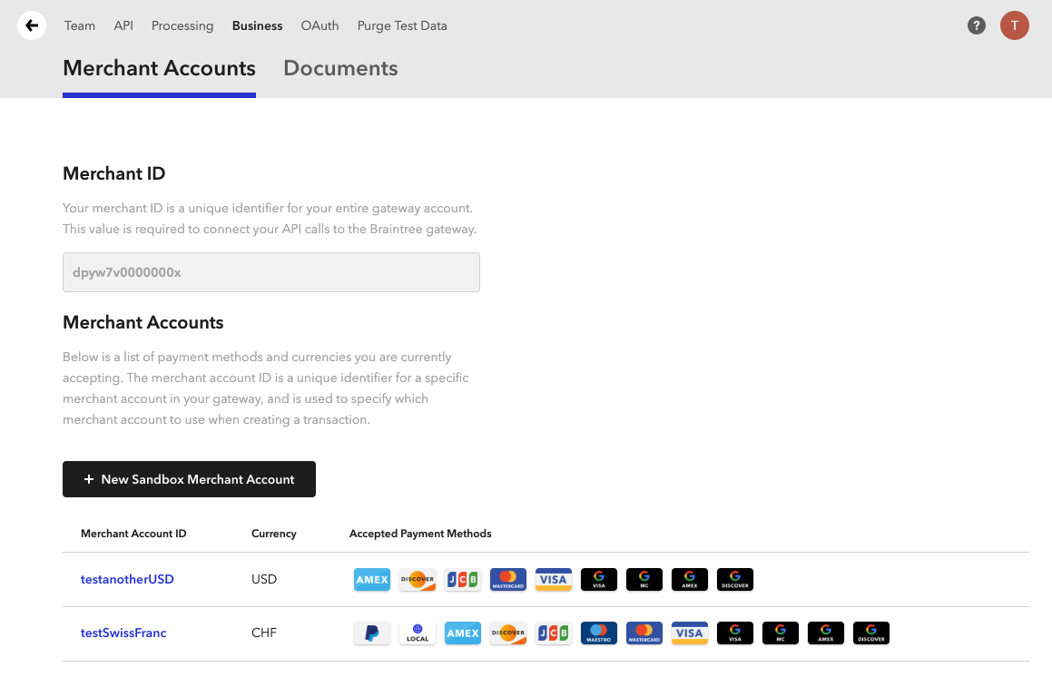Click the back arrow icon
The height and width of the screenshot is (677, 1052).
[32, 25]
